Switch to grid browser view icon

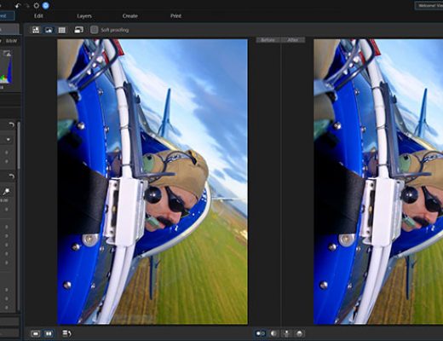pos(62,30)
